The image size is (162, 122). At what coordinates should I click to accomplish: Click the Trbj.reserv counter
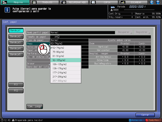(121, 17)
